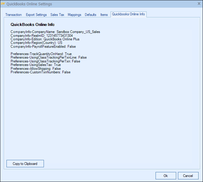This screenshot has height=182, width=203.
Task: Click the Preferences-UsingSalesTax line
Action: (36, 65)
